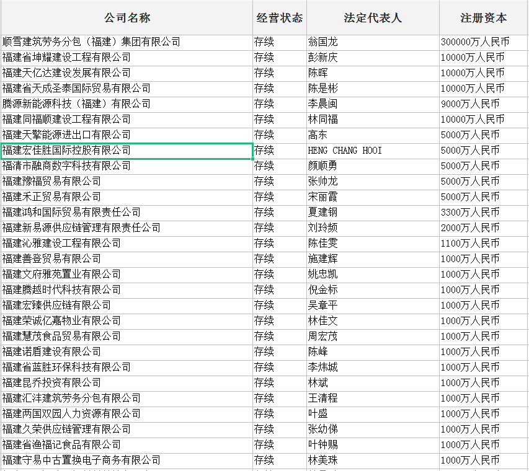The width and height of the screenshot is (529, 471).
Task: Select legal representative cell 张幼俤
Action: (x=373, y=430)
